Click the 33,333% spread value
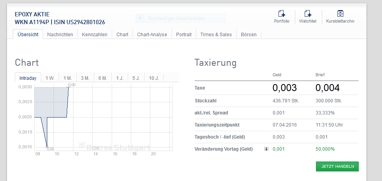Image resolution: width=382 pixels, height=181 pixels. 325,113
